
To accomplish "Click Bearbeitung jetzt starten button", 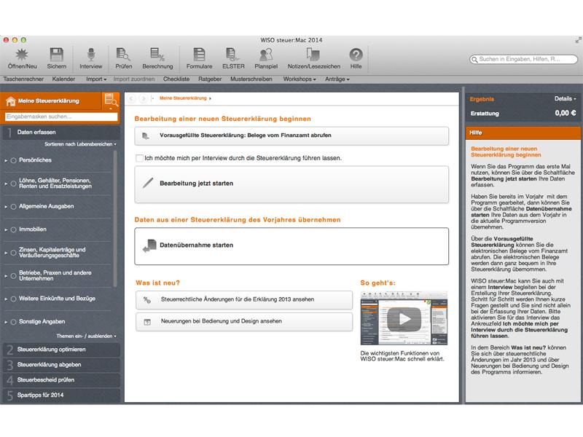I will point(291,184).
